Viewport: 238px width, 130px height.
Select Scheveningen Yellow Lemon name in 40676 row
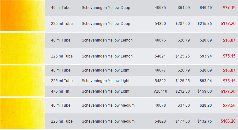point(107,40)
